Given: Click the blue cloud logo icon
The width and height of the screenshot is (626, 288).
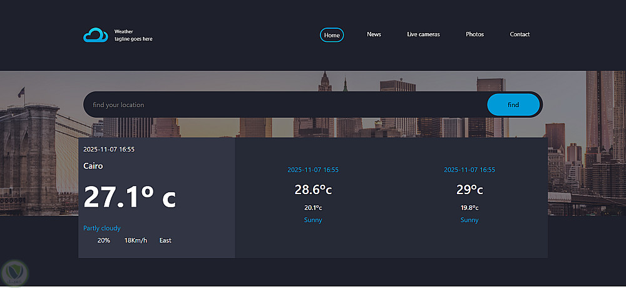Looking at the screenshot, I should pos(96,35).
